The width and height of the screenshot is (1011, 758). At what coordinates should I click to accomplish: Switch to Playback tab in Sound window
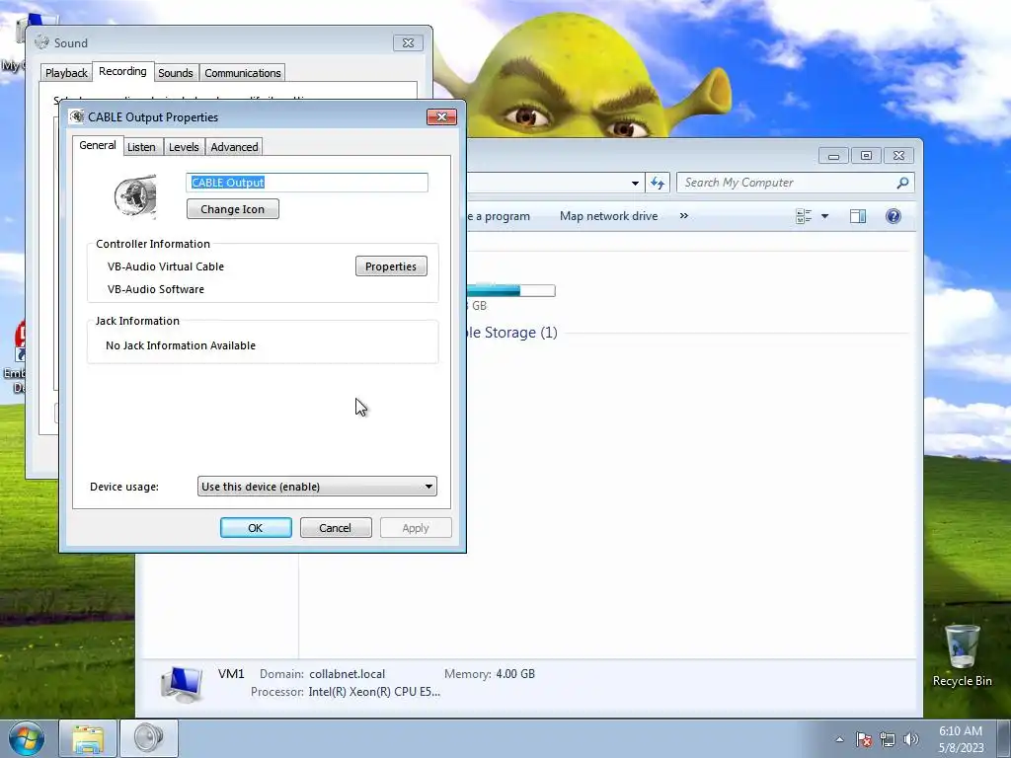tap(66, 73)
